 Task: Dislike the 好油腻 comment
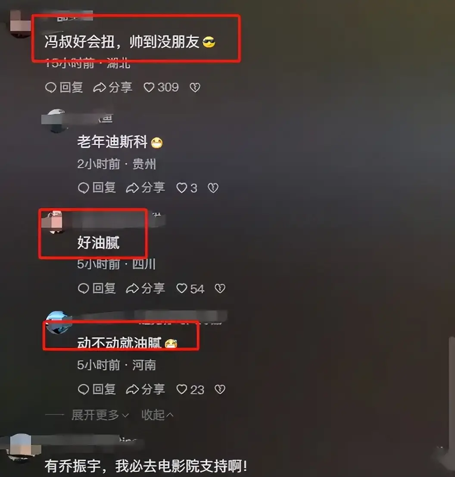[x=220, y=289]
